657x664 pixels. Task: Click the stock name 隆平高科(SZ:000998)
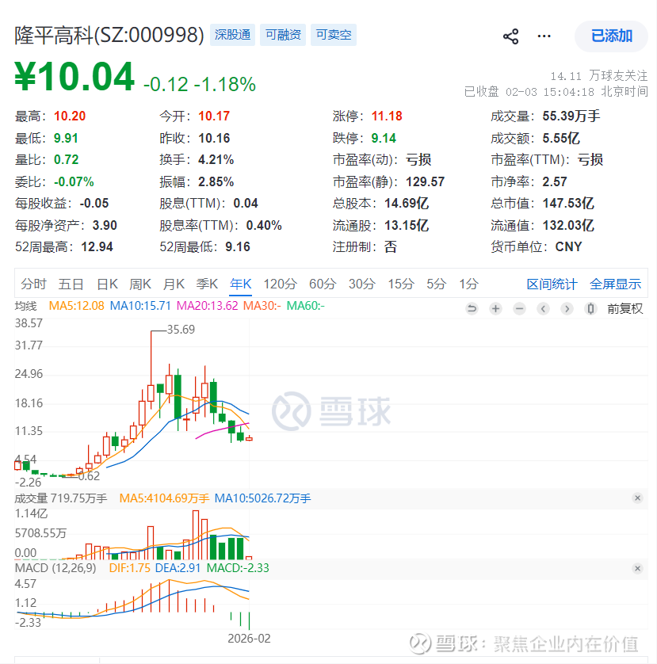pos(109,35)
